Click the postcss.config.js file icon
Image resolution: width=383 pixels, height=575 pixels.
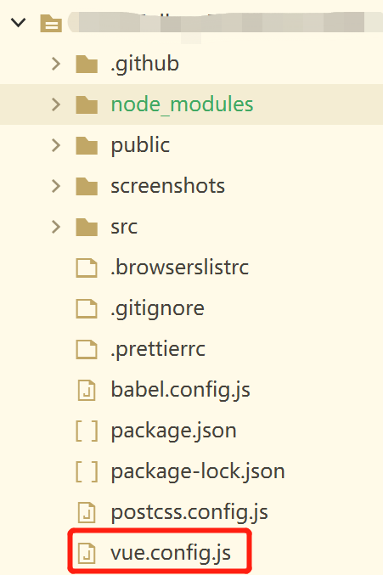(x=87, y=512)
